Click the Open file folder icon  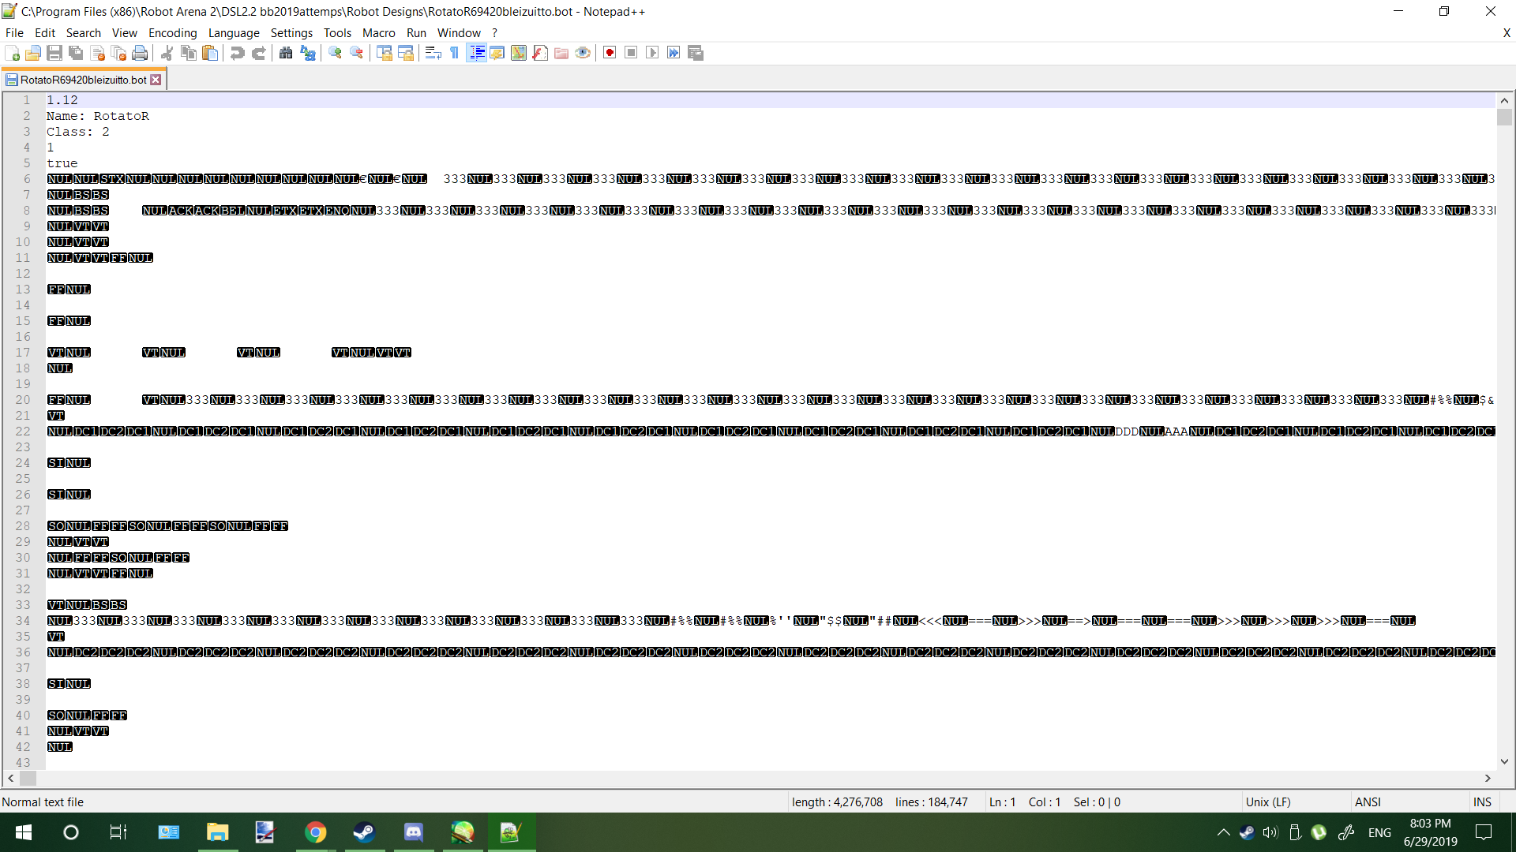[33, 53]
